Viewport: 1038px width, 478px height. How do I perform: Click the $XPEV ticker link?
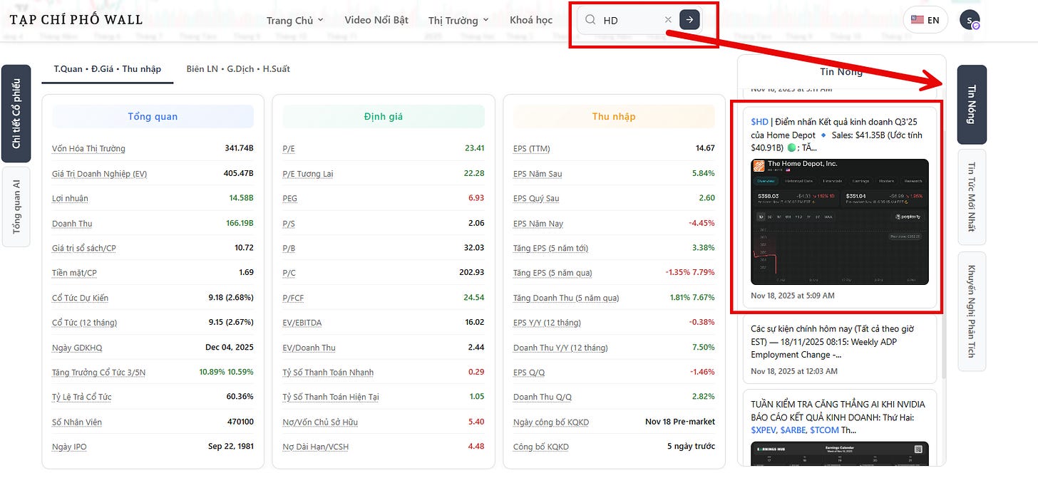pyautogui.click(x=765, y=430)
